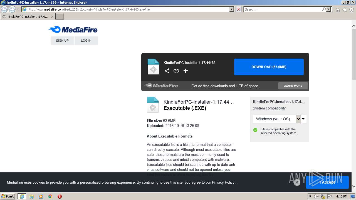Viewport: 356px width, 200px height.
Task: Click the Executable (.EXE) heading
Action: [x=185, y=108]
